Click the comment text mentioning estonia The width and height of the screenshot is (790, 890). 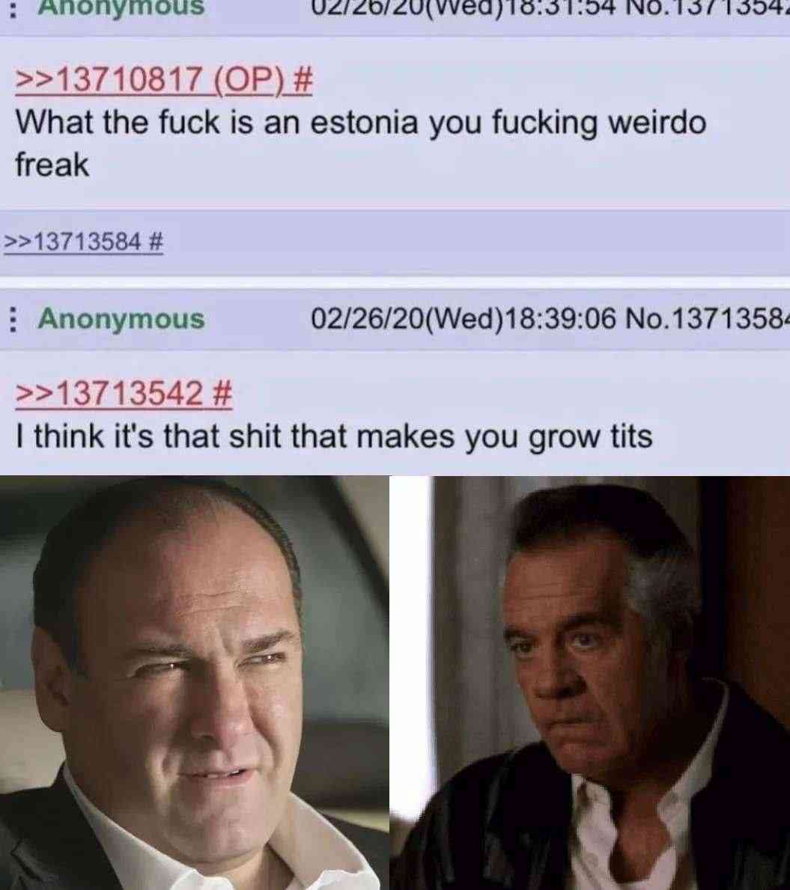361,144
